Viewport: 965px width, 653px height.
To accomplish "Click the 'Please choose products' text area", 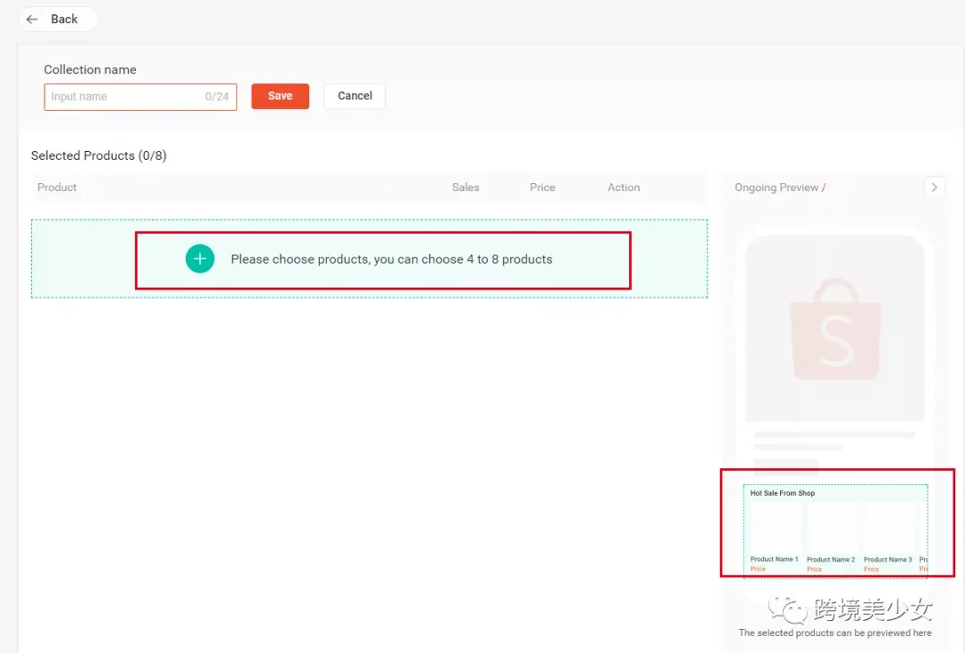I will pyautogui.click(x=391, y=259).
